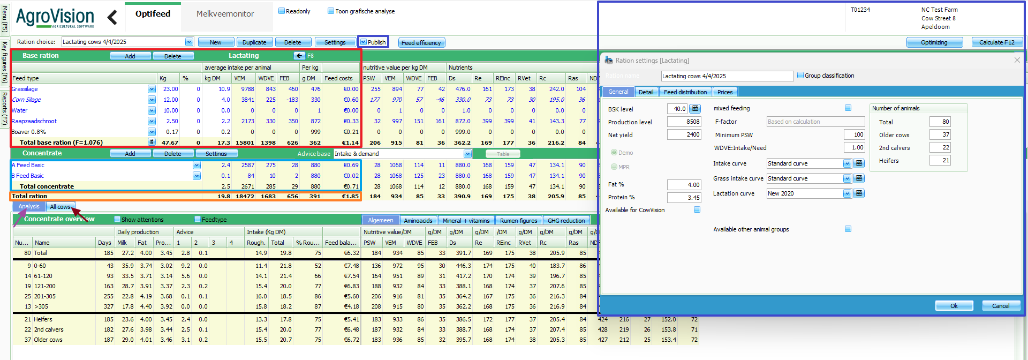Enable Show attentions checkbox
The image size is (1028, 360).
click(117, 219)
